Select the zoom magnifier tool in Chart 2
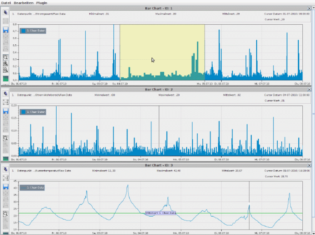 pos(6,138)
